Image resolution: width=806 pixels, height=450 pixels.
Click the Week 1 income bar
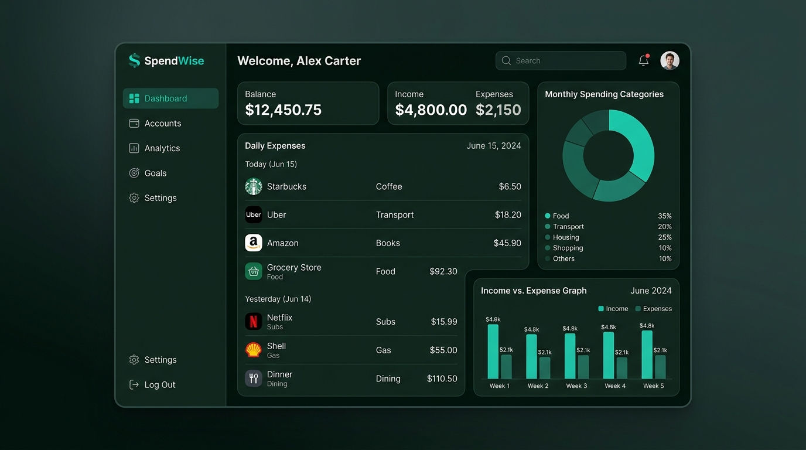click(x=493, y=352)
